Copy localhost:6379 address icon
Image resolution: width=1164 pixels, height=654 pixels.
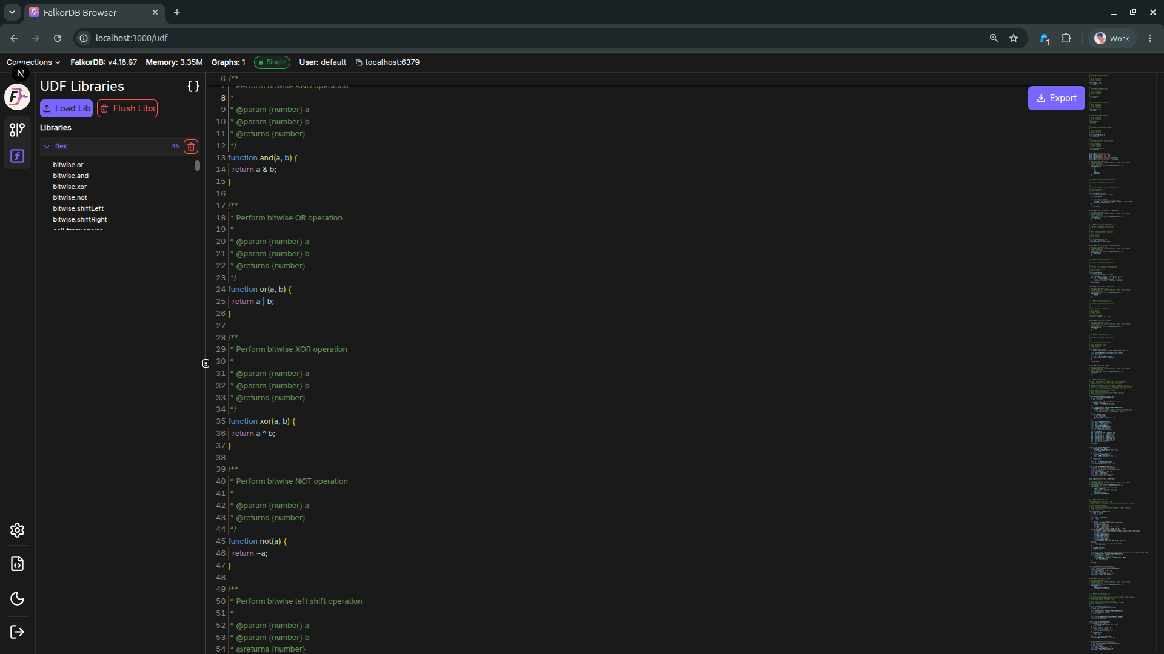click(x=359, y=63)
